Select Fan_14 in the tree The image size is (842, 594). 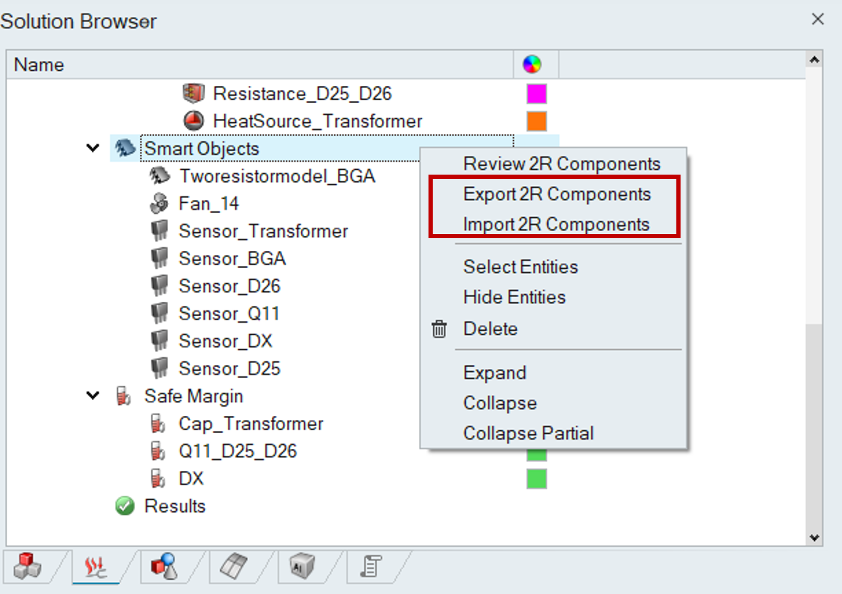point(209,204)
